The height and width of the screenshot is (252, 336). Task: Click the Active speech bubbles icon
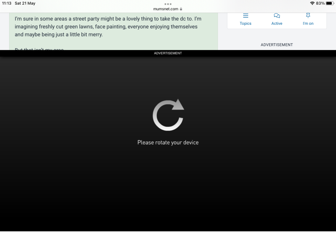(277, 16)
